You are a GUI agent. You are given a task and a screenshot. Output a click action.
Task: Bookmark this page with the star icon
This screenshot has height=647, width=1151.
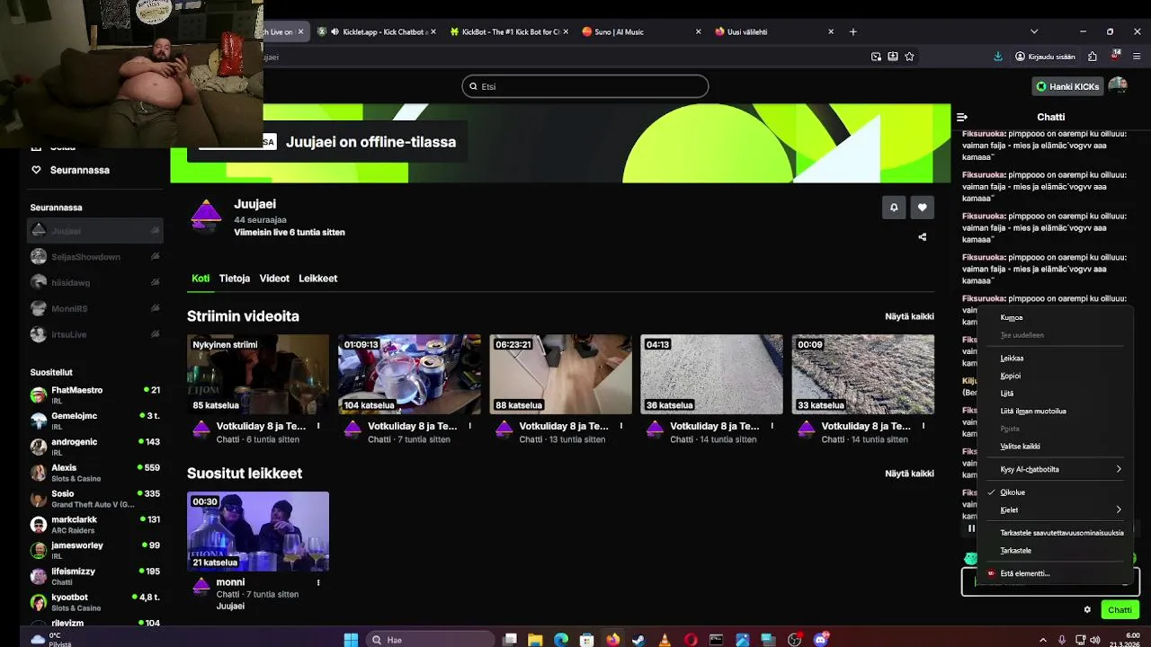tap(909, 57)
